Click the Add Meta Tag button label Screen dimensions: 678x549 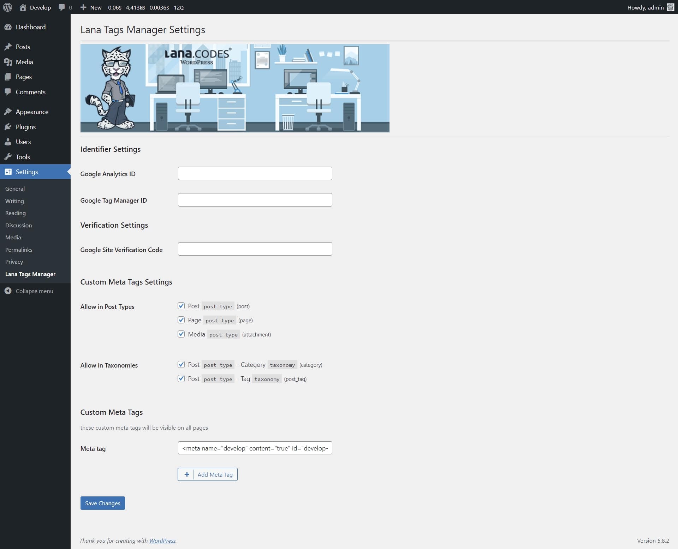(x=215, y=475)
